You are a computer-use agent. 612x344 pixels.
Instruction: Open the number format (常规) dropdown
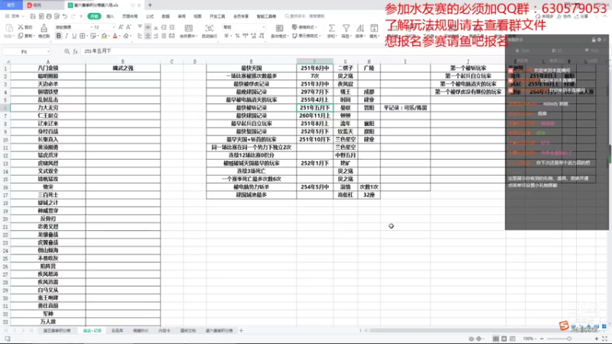(x=264, y=28)
